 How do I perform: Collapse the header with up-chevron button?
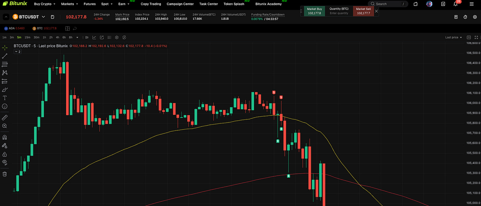click(x=6, y=17)
